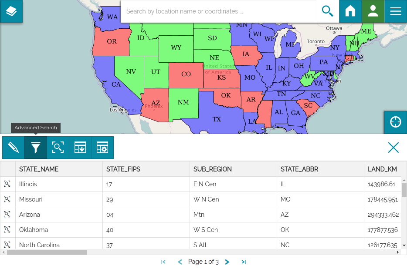Open the Advanced Search filter
This screenshot has height=269, width=407.
point(36,148)
